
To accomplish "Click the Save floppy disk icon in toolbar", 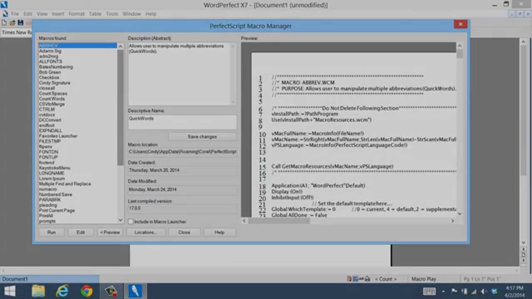I will 20,23.
